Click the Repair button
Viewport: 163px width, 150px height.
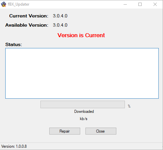click(65, 131)
